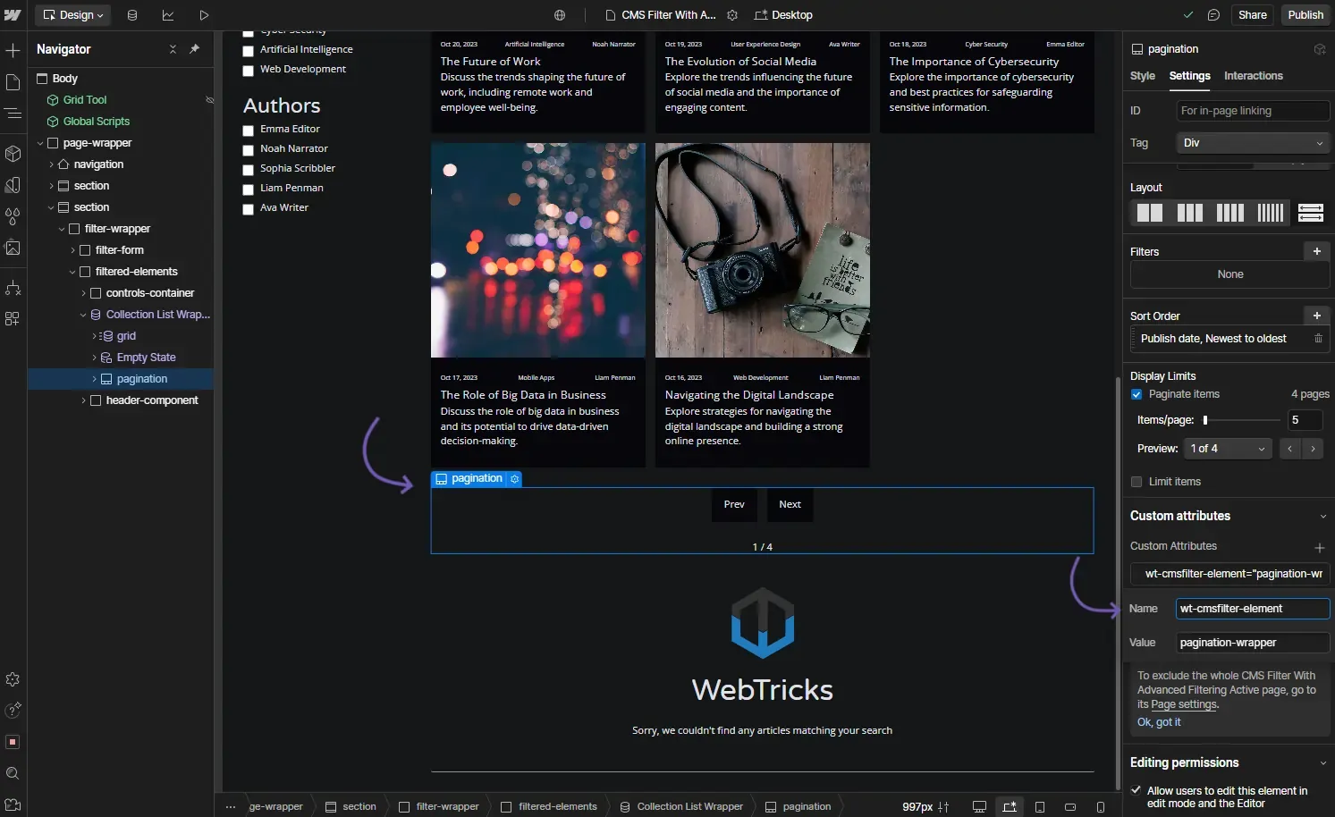Open the Variables droplets icon
Screen dimensions: 1335x817
pyautogui.click(x=13, y=216)
